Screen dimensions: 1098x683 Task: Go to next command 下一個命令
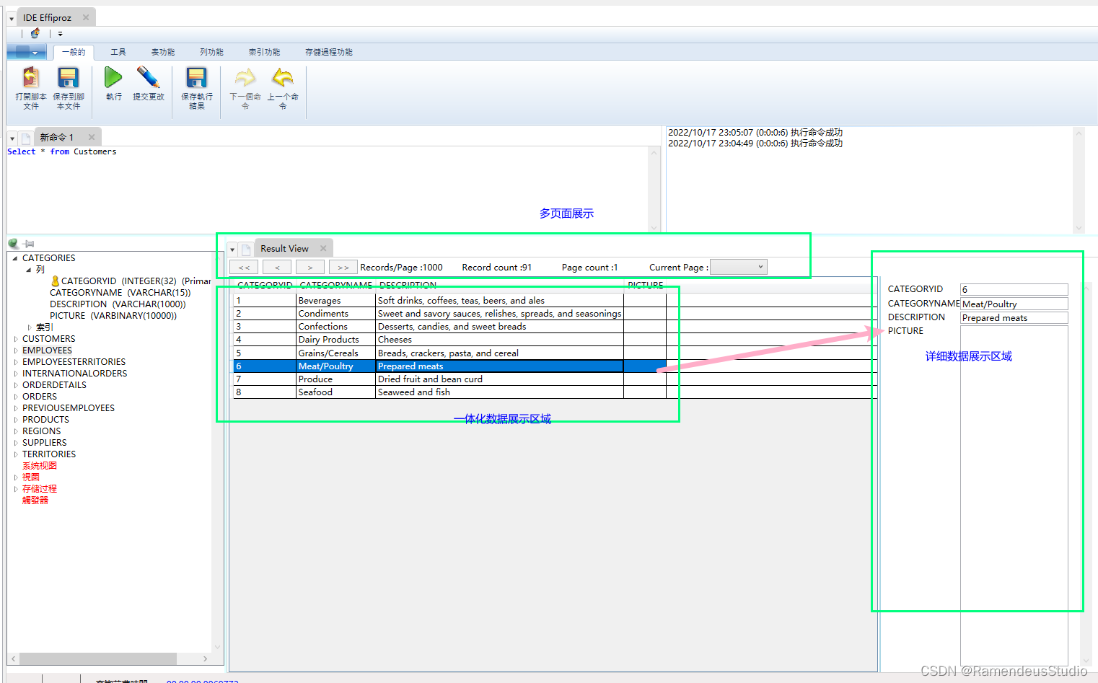[245, 88]
